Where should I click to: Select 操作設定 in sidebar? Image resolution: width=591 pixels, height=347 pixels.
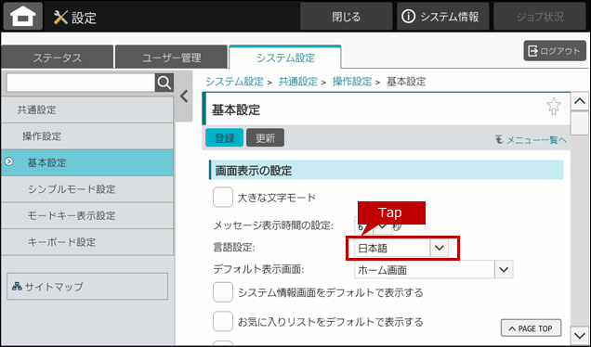(x=87, y=135)
